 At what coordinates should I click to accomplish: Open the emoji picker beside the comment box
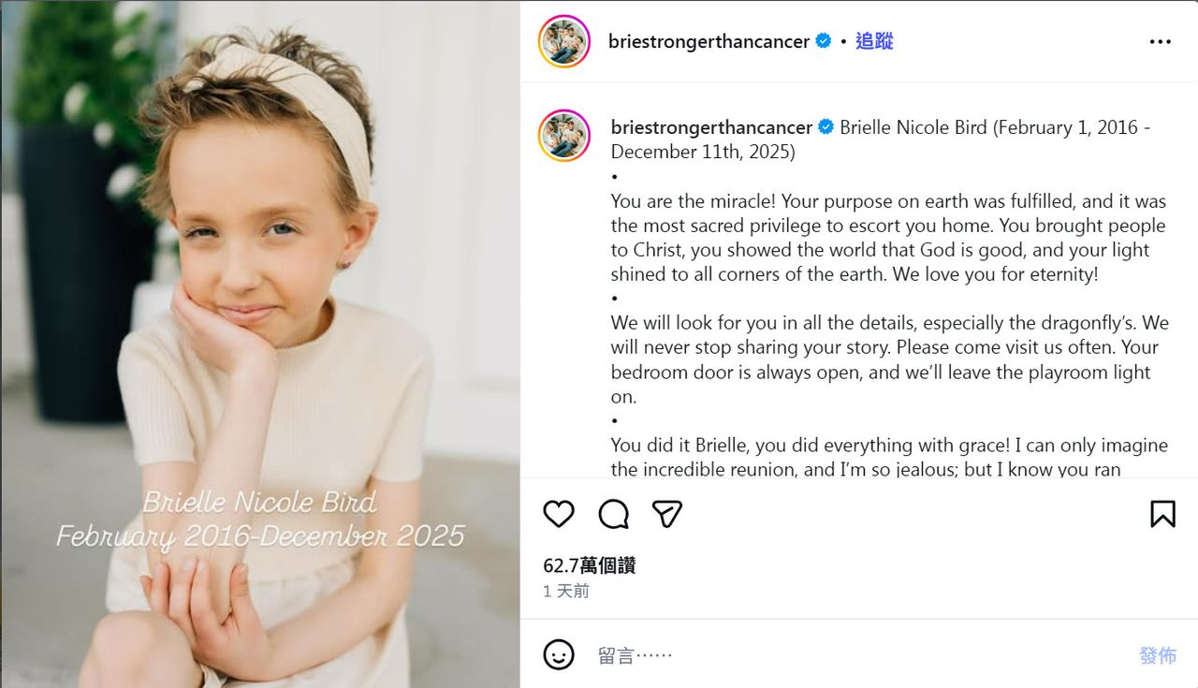[559, 654]
